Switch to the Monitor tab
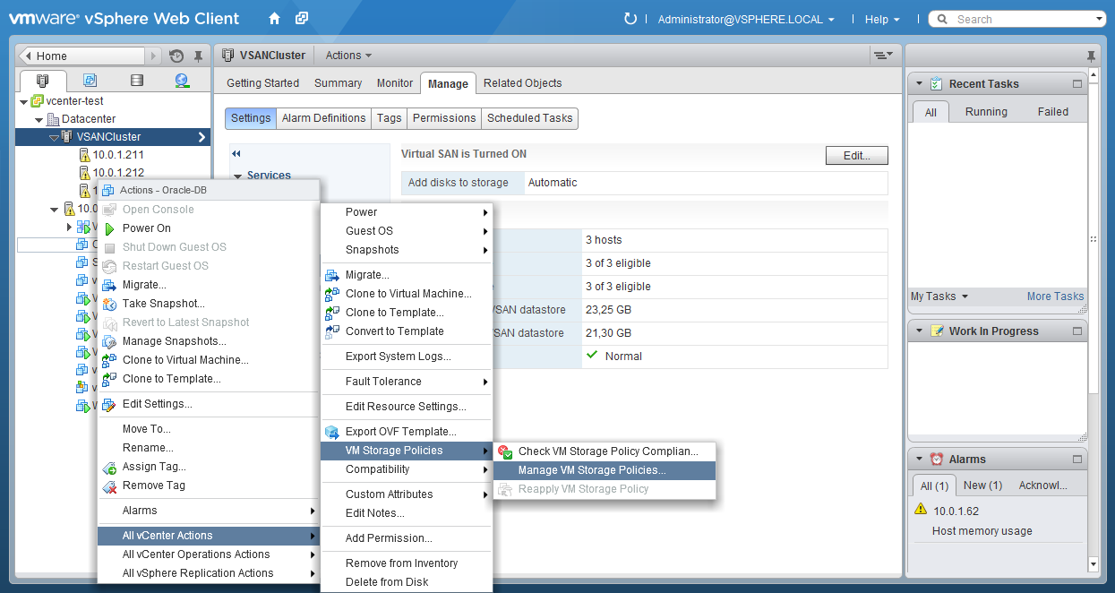Screen dimensions: 1115x593 (394, 82)
